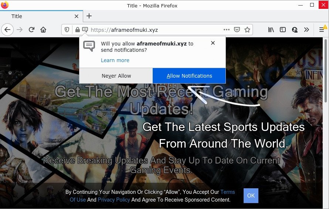Toggle the sidebar view
Image resolution: width=329 pixels, height=209 pixels.
click(283, 30)
